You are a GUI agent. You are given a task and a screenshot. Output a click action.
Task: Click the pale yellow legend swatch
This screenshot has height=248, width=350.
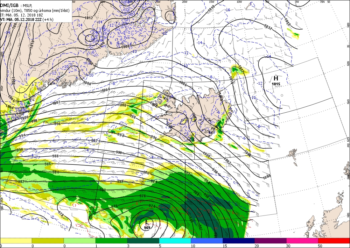click(16, 241)
